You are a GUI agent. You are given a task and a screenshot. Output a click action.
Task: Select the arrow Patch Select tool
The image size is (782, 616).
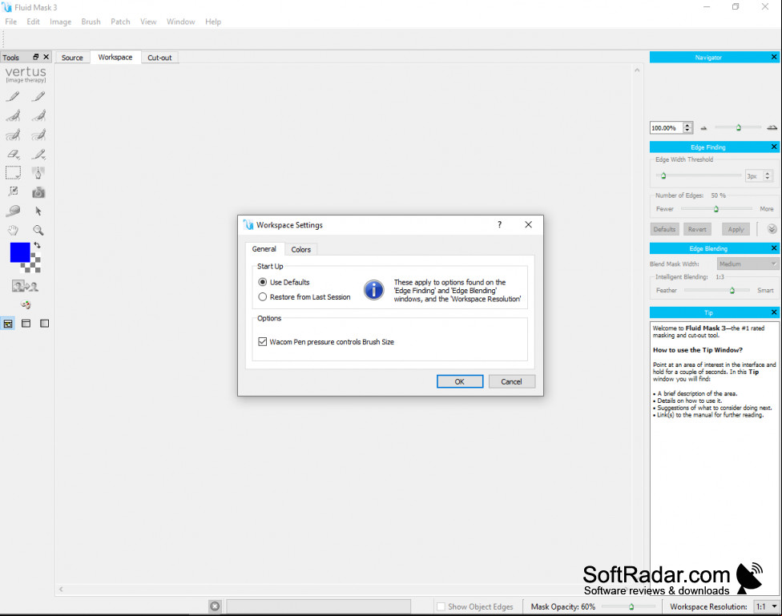coord(38,211)
